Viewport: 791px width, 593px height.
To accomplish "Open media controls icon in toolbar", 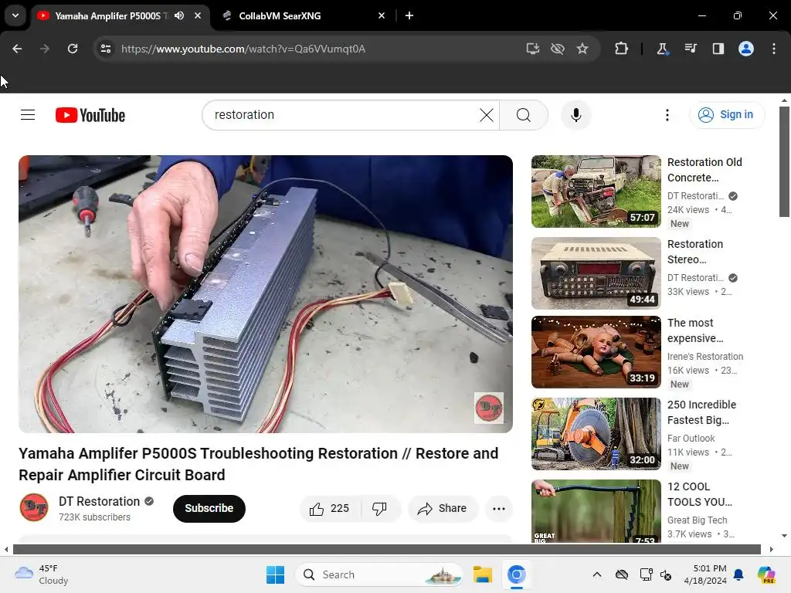I will tap(691, 49).
